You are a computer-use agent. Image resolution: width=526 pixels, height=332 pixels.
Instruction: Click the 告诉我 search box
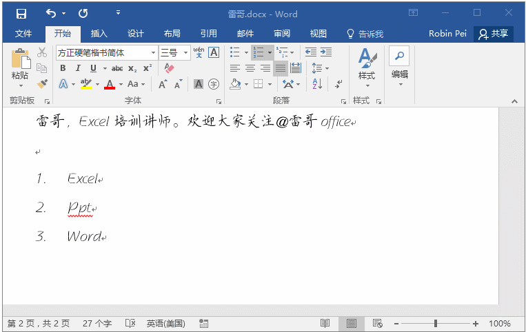[365, 34]
